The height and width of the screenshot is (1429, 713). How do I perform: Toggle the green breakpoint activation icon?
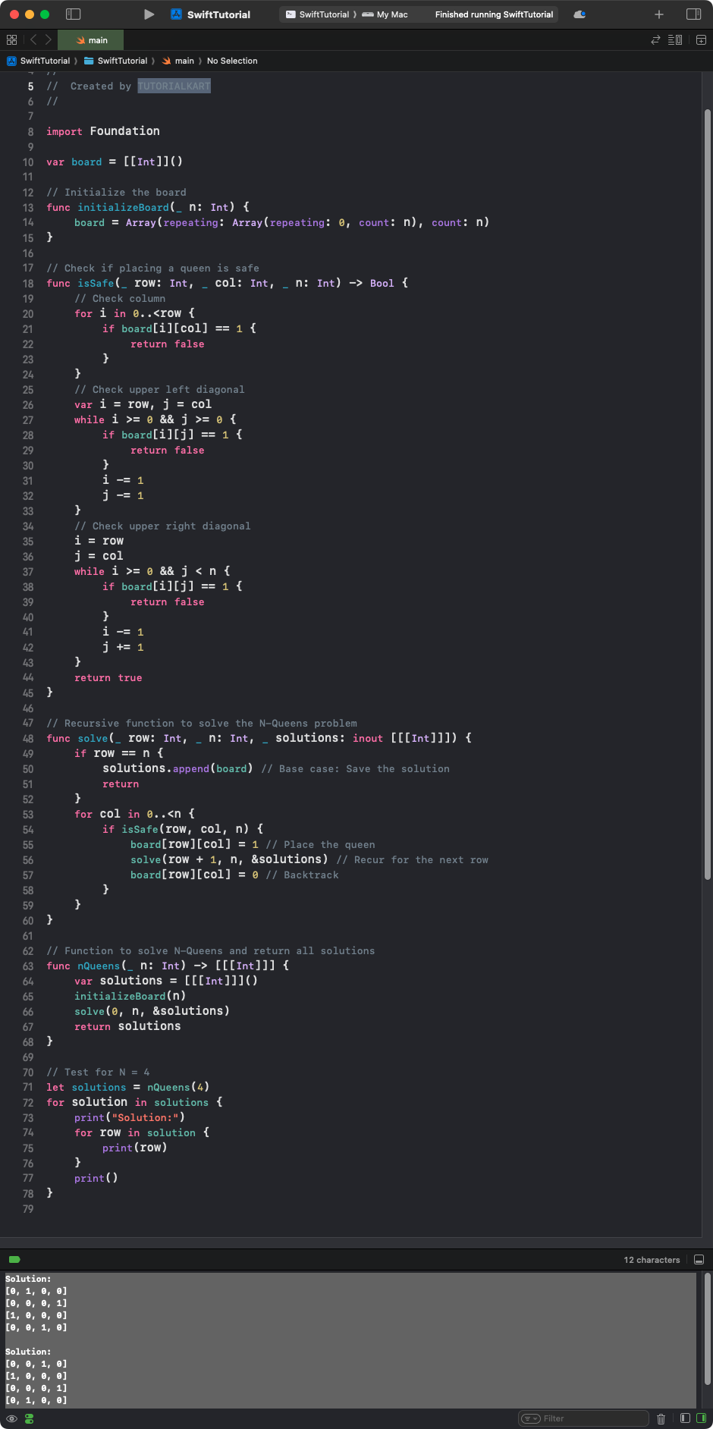14,1260
